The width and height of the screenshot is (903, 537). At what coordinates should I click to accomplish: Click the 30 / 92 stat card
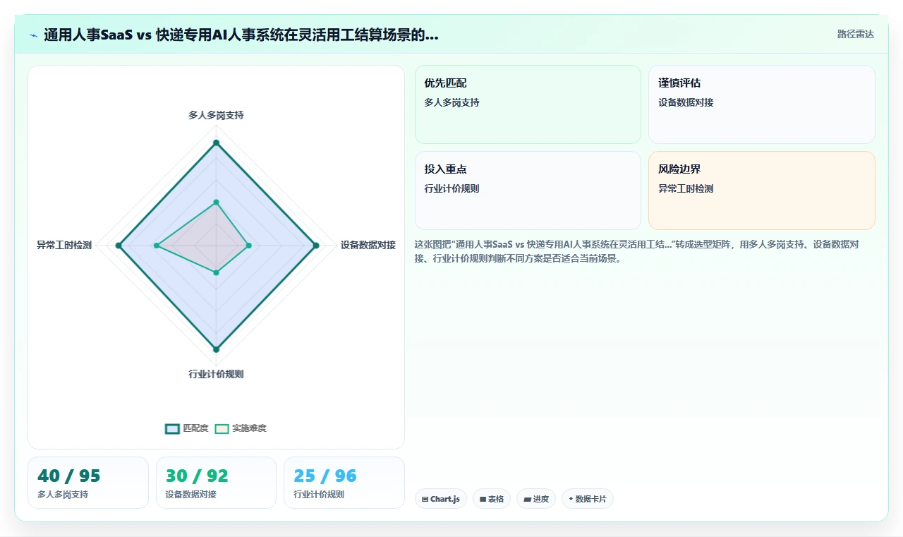[x=216, y=483]
